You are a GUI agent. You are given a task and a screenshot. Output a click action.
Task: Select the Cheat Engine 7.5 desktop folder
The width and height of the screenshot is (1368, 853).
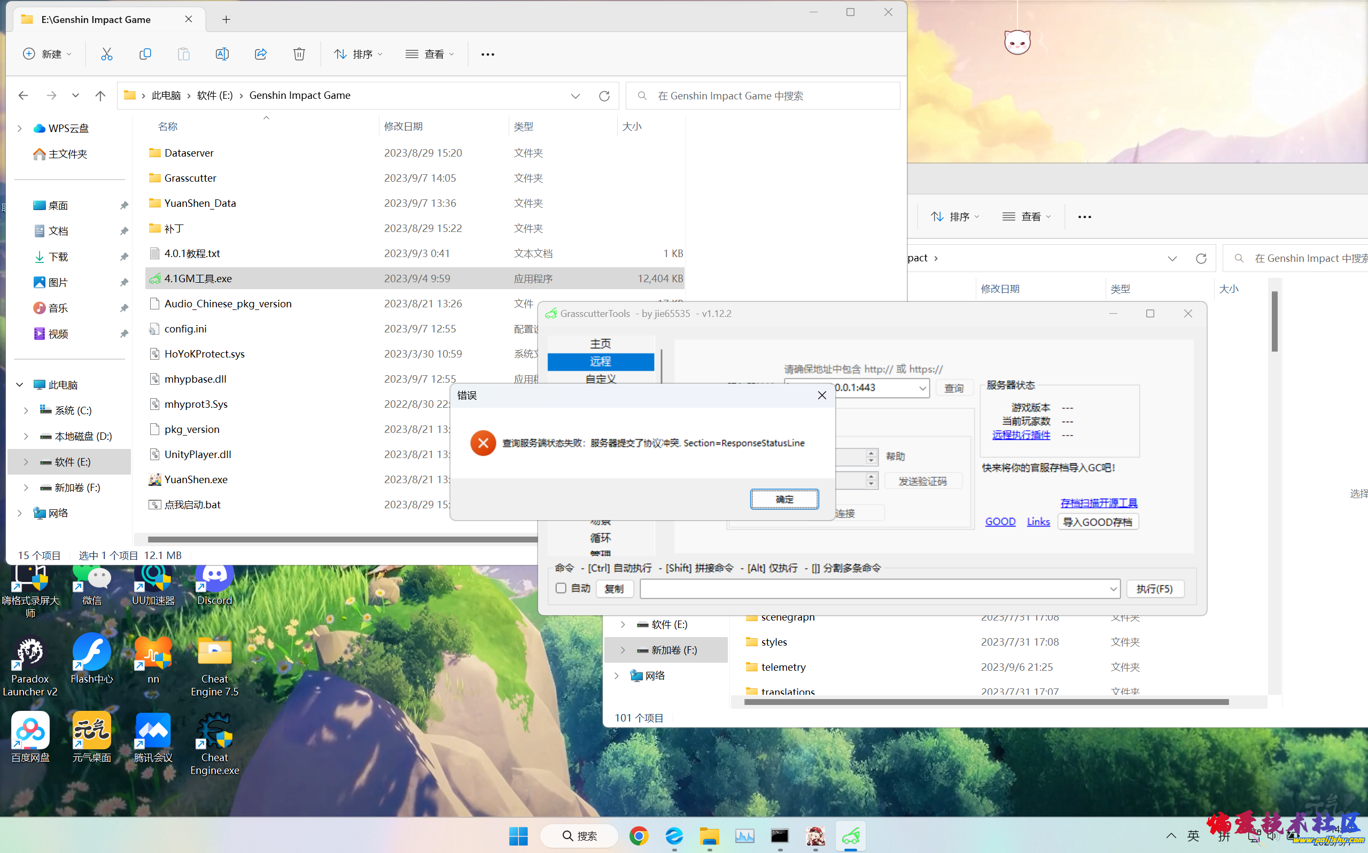point(214,666)
